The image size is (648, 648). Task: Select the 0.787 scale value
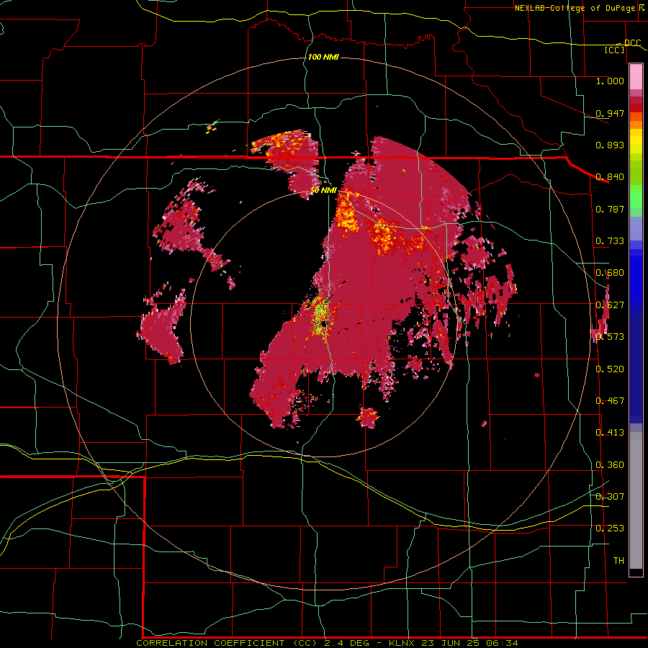tap(610, 209)
